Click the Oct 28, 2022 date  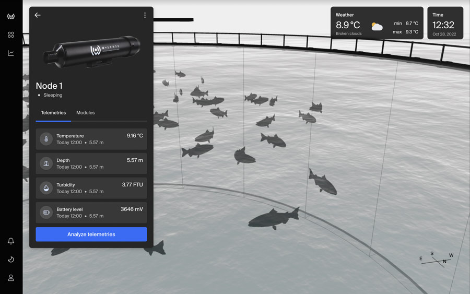[x=444, y=34]
